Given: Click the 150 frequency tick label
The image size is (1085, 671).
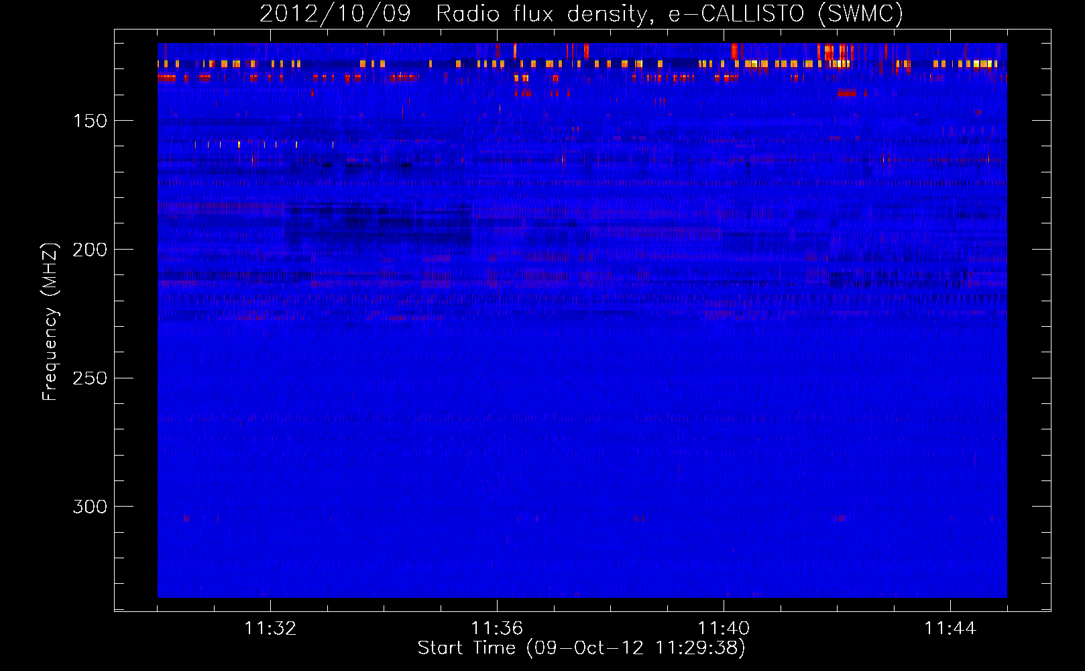Looking at the screenshot, I should [x=90, y=121].
